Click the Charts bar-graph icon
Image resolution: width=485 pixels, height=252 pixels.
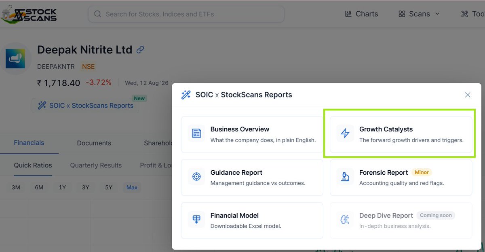pos(348,14)
